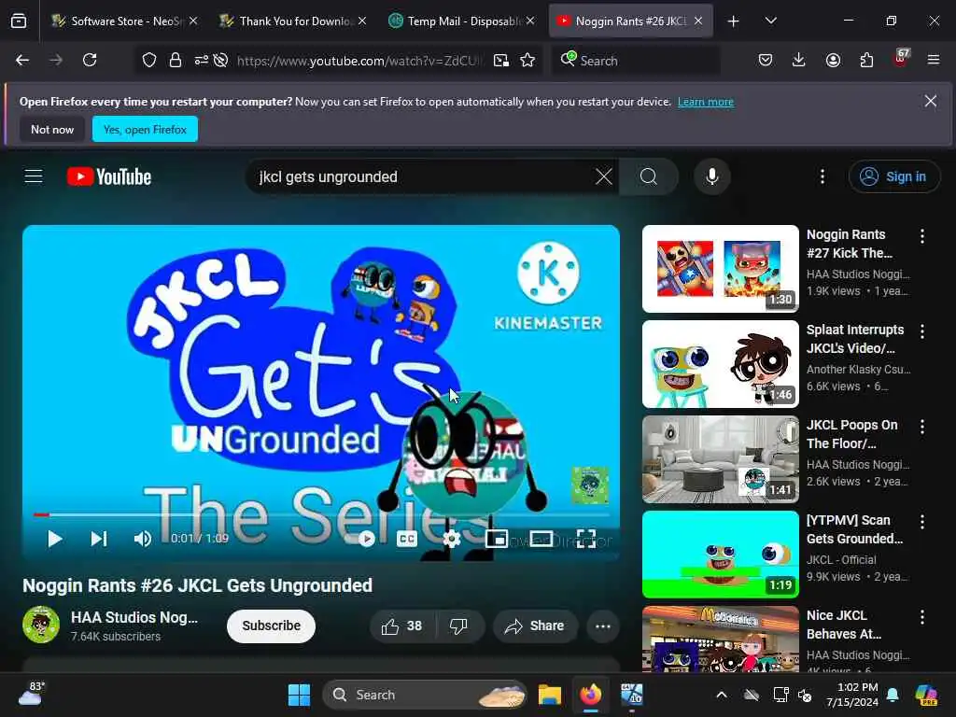
Task: Open options for Nice JKCL Behaves video
Action: 921,617
